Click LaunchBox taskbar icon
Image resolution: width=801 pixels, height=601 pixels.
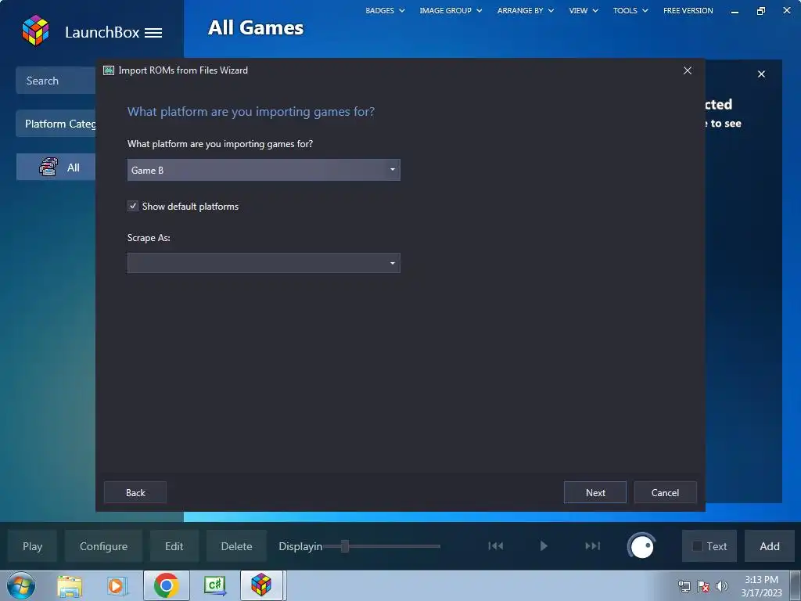[261, 585]
